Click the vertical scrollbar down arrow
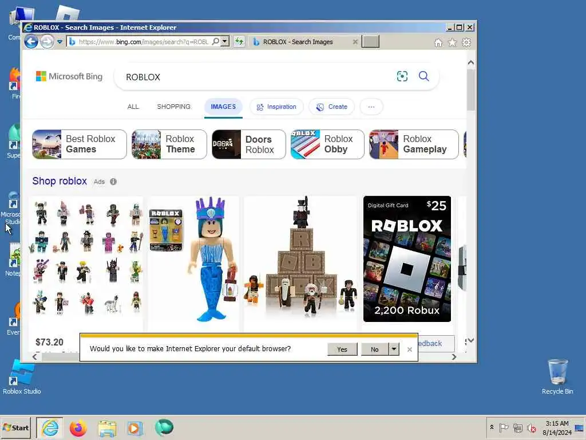 [471, 340]
